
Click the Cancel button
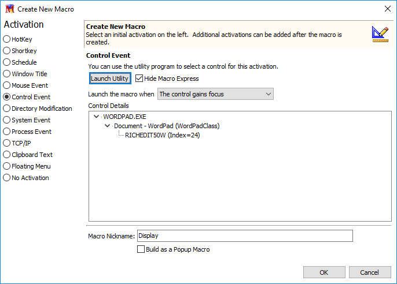(370, 272)
